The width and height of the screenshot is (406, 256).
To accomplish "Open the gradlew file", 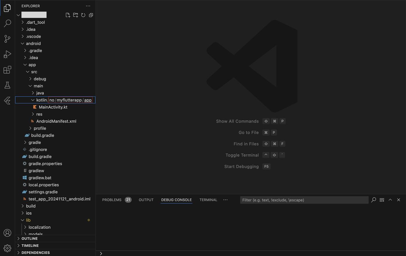I will (x=36, y=171).
